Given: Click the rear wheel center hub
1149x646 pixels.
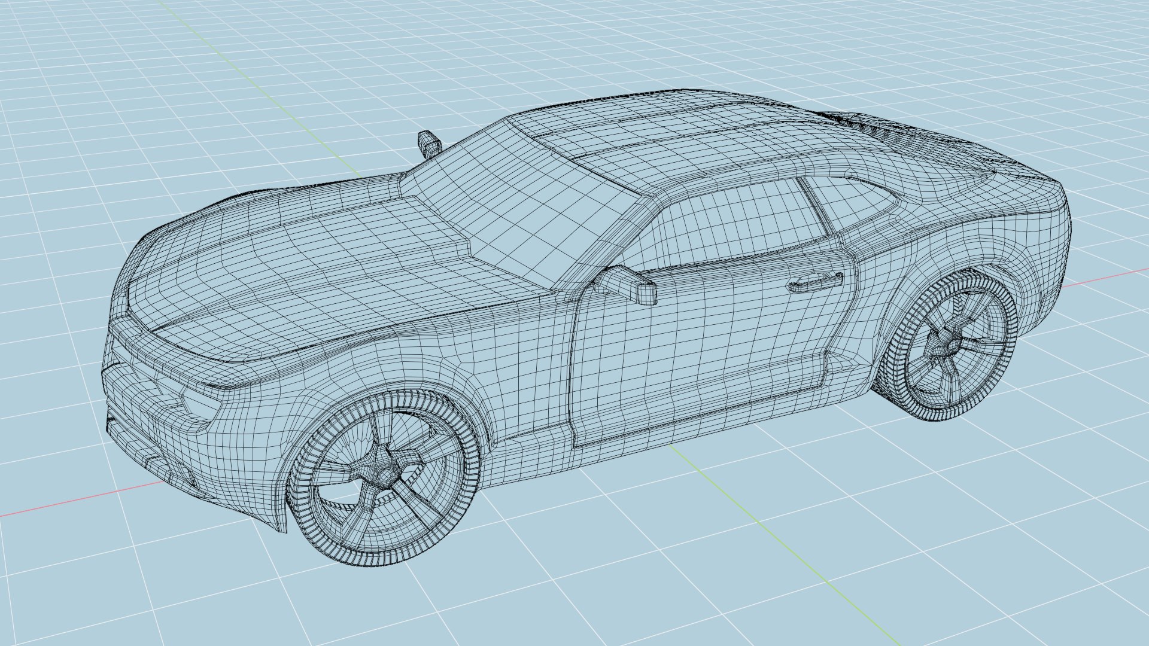Looking at the screenshot, I should (952, 345).
